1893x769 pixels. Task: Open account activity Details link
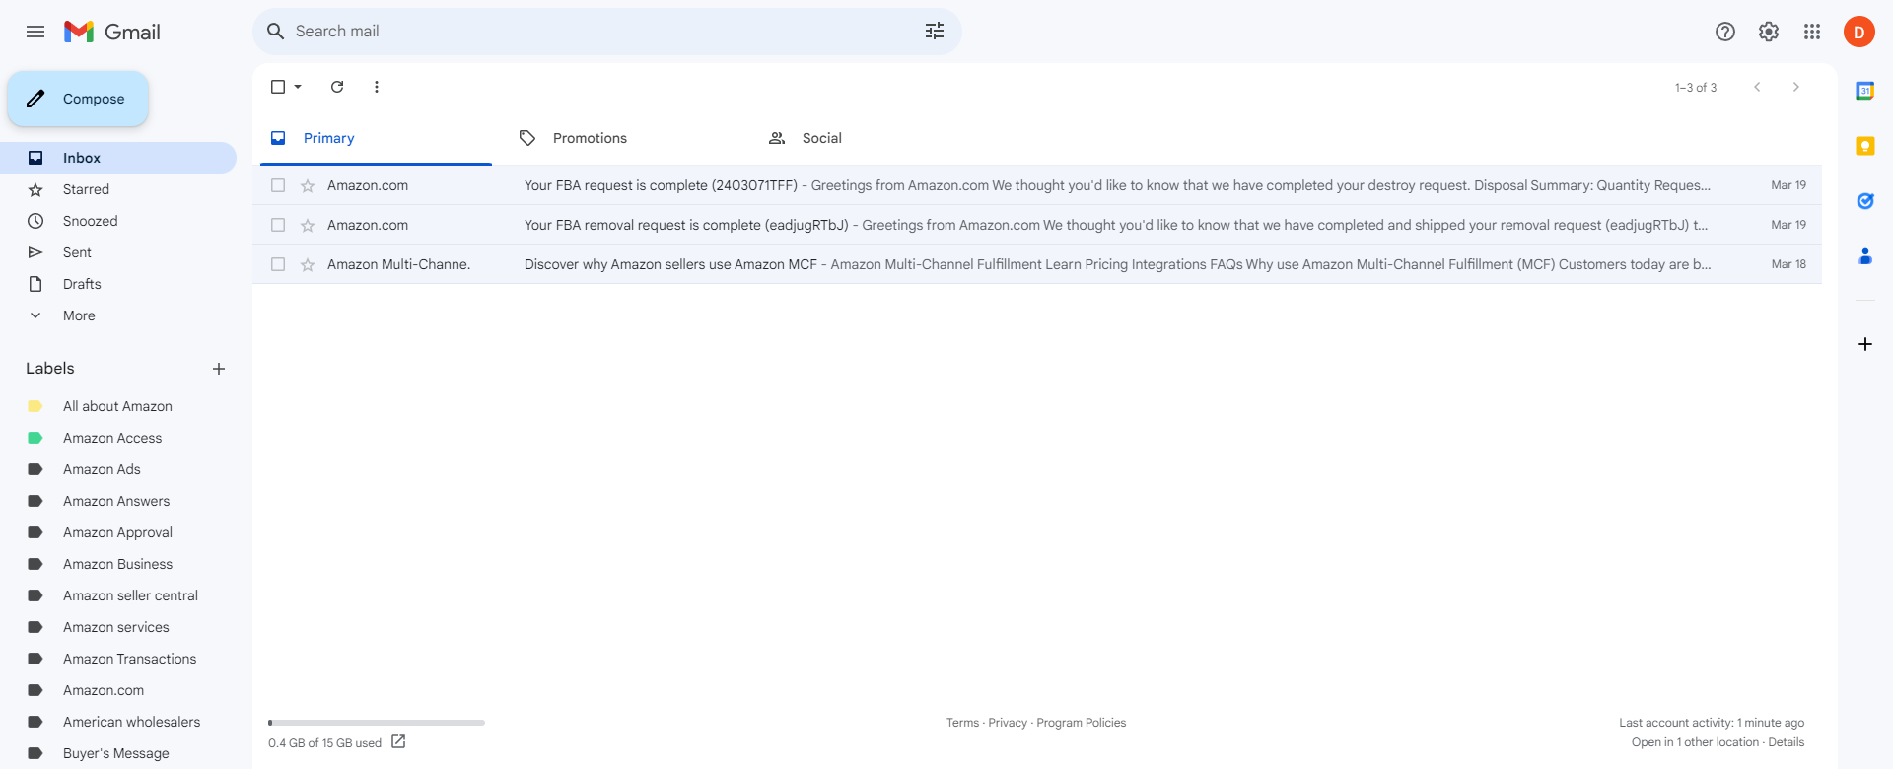1787,742
